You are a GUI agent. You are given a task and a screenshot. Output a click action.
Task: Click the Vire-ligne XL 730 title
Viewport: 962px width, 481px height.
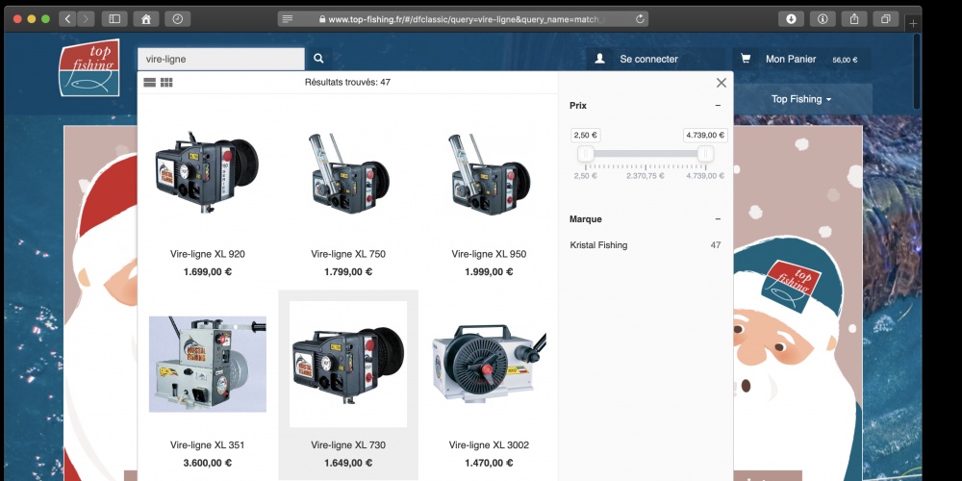pyautogui.click(x=348, y=444)
